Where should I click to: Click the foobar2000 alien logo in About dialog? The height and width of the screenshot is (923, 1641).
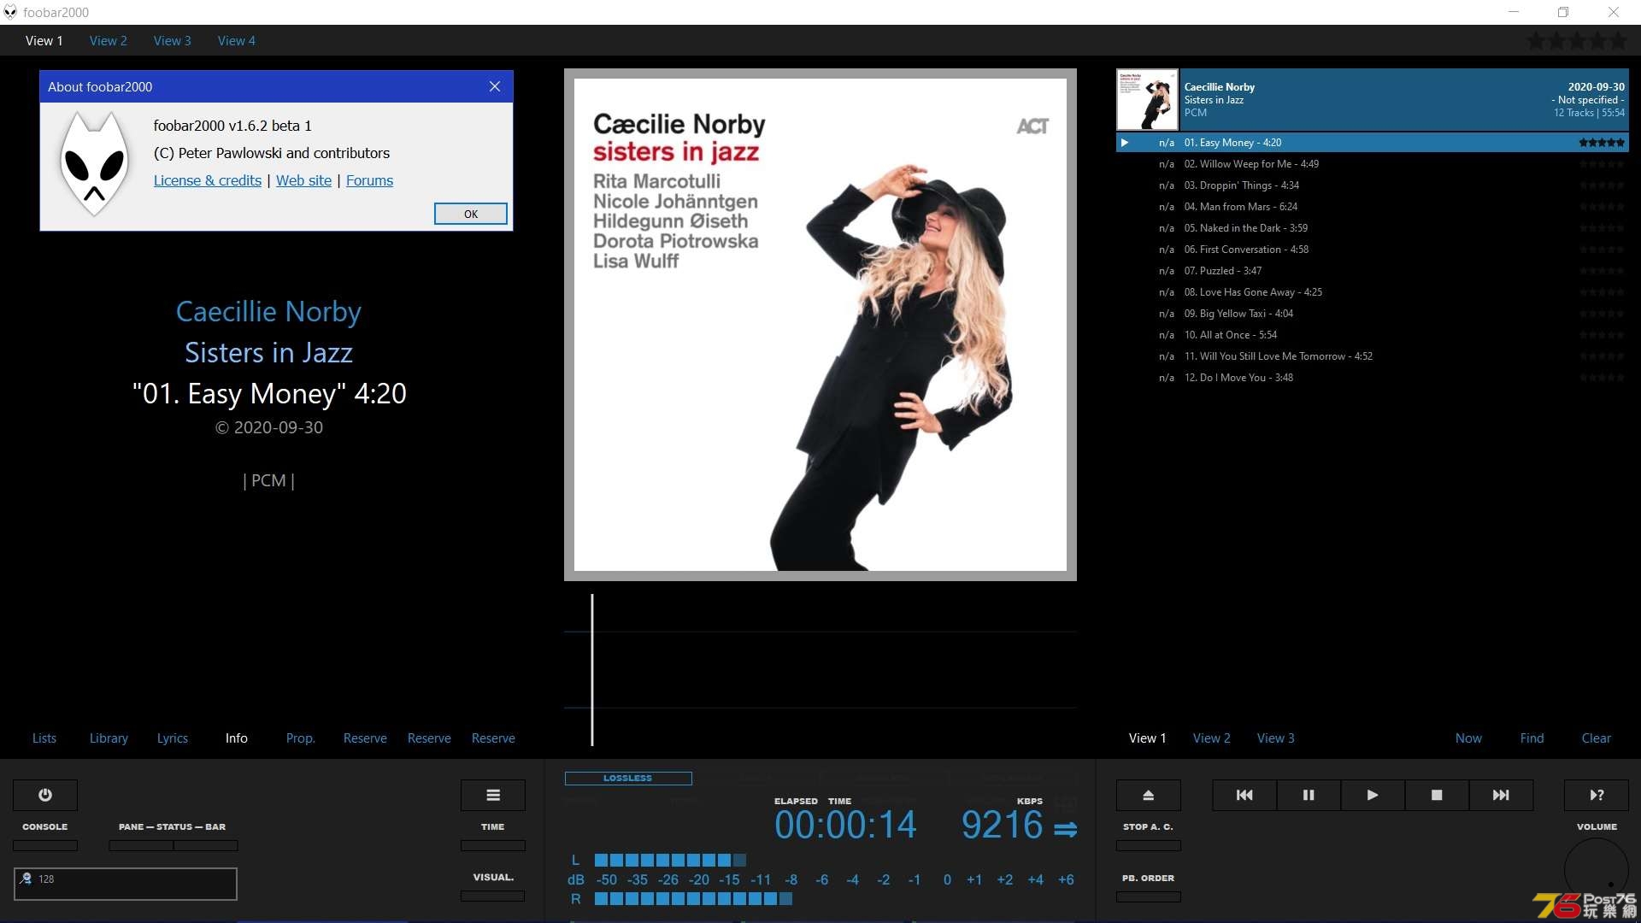(x=94, y=163)
